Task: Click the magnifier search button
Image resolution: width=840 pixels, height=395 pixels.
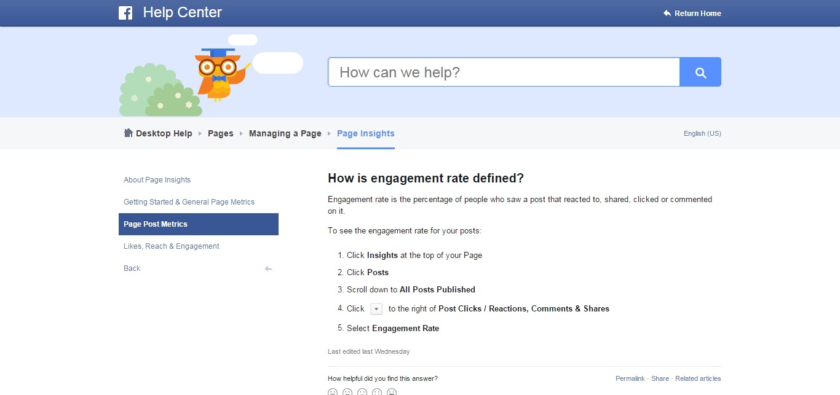Action: click(x=700, y=72)
